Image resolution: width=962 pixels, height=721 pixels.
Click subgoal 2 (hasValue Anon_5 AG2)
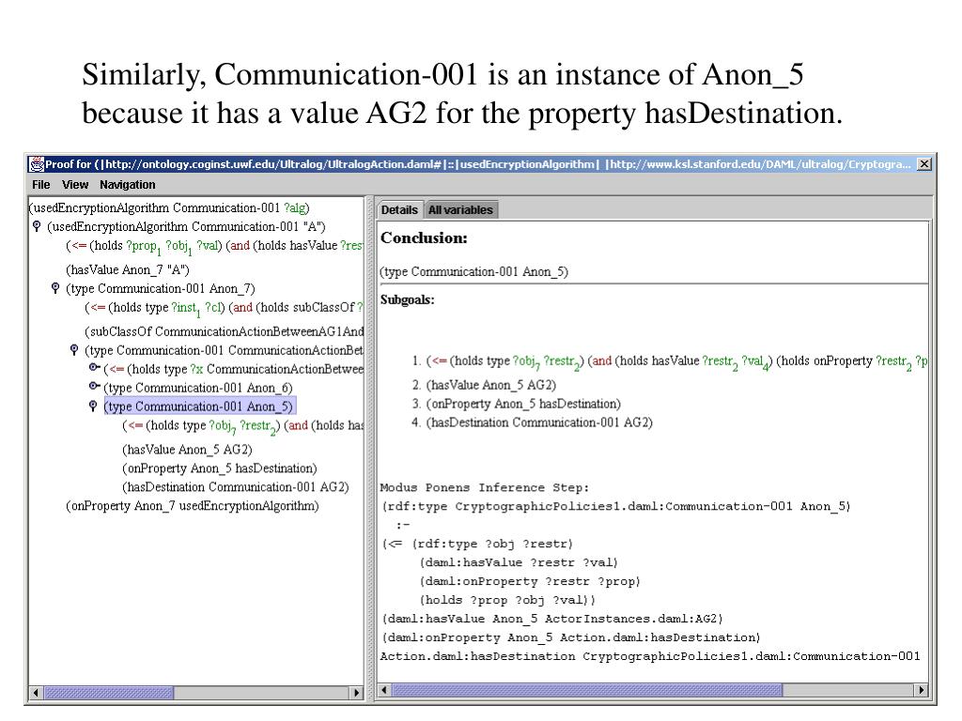490,385
